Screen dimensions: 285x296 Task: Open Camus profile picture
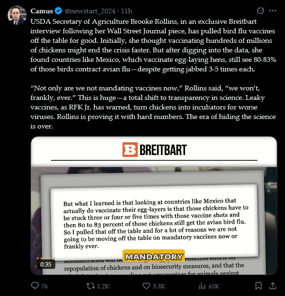(x=17, y=15)
